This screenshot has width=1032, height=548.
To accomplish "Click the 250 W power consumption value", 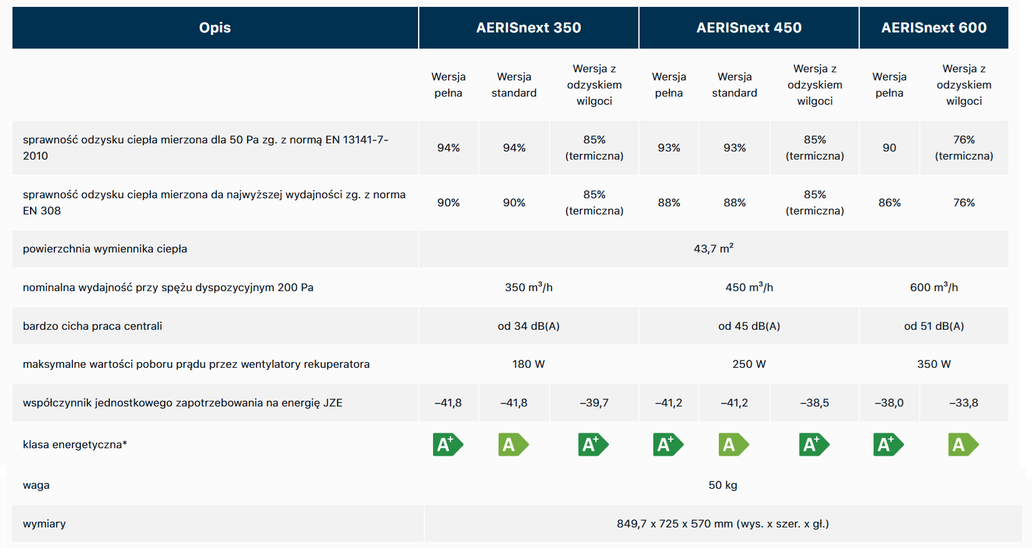I will click(749, 364).
